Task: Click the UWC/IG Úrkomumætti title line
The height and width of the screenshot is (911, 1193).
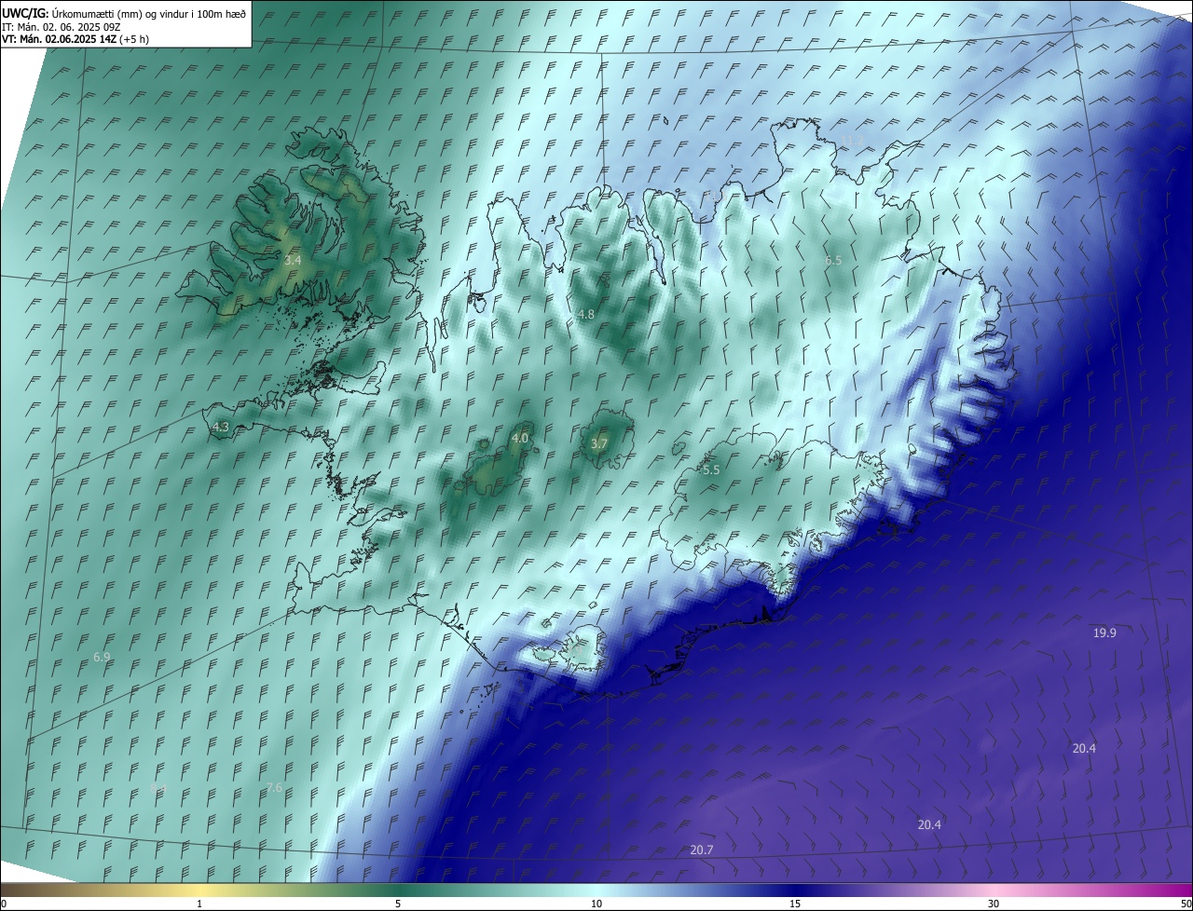Action: click(124, 13)
